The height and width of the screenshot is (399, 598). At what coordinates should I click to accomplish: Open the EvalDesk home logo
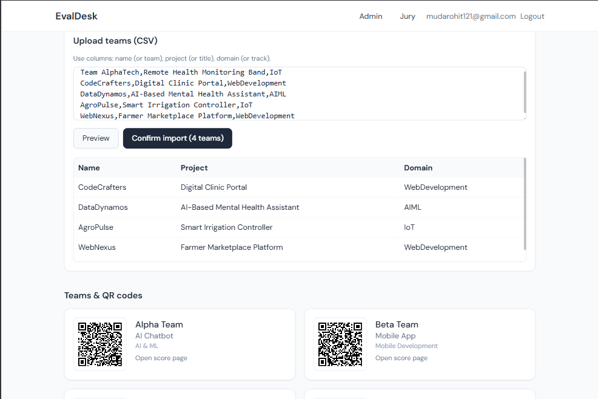pos(76,16)
